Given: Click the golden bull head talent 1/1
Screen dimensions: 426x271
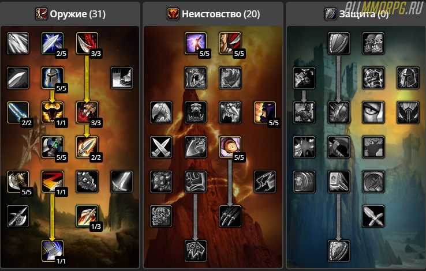Looking at the screenshot, I should (x=53, y=112).
